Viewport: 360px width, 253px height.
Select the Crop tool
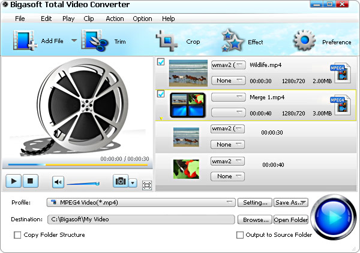tap(166, 41)
